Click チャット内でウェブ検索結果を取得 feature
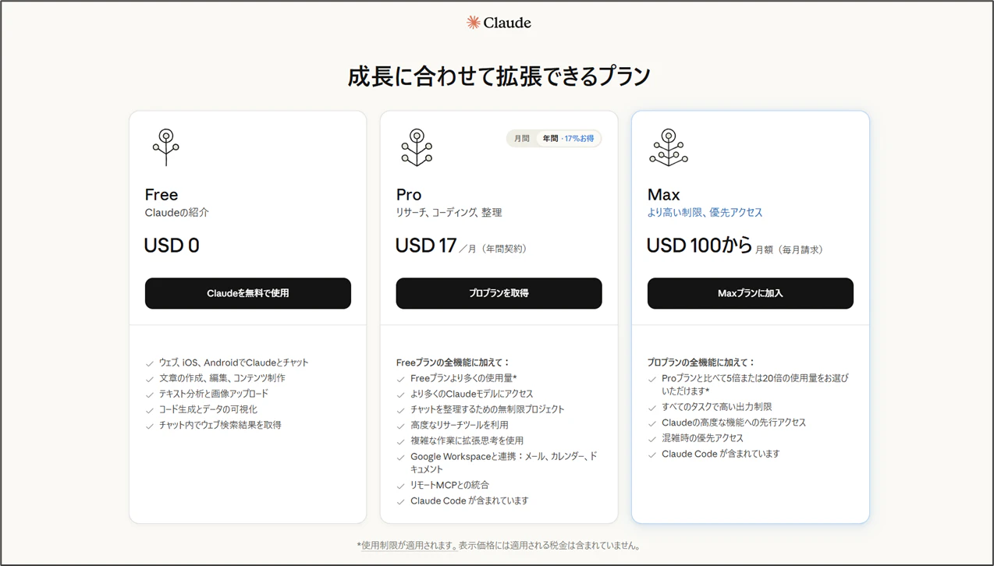 tap(220, 425)
